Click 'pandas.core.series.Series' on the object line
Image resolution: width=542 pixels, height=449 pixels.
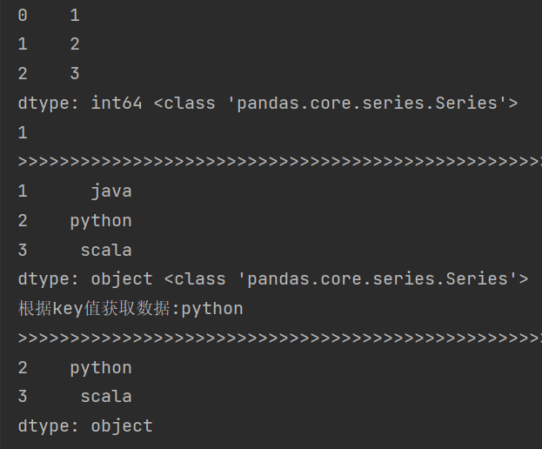373,279
